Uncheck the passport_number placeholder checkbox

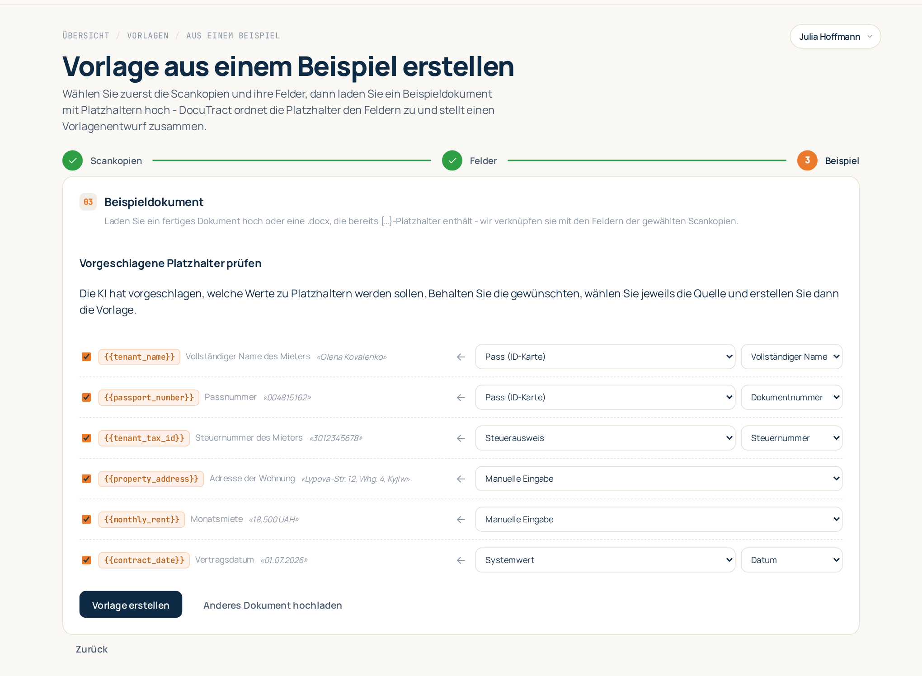tap(86, 398)
